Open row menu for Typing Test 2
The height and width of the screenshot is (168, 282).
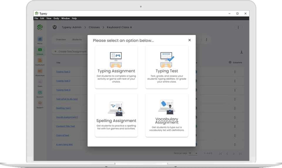click(x=235, y=72)
